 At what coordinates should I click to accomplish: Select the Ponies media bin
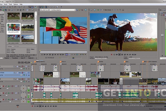tap(2, 25)
